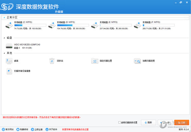This screenshot has width=191, height=132.
Task: Click the 257.94(GB) free of 260.00(GB) text
Action: click(x=114, y=28)
